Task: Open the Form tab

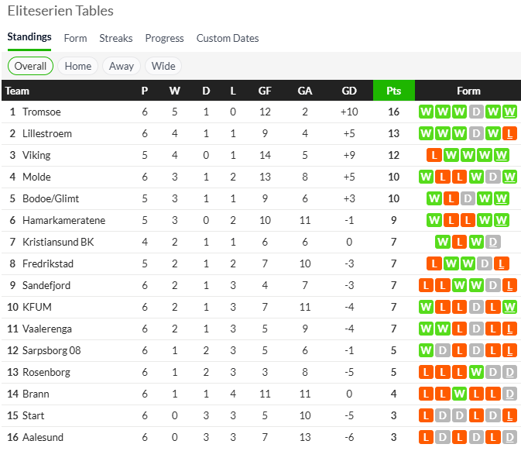Action: (x=75, y=38)
